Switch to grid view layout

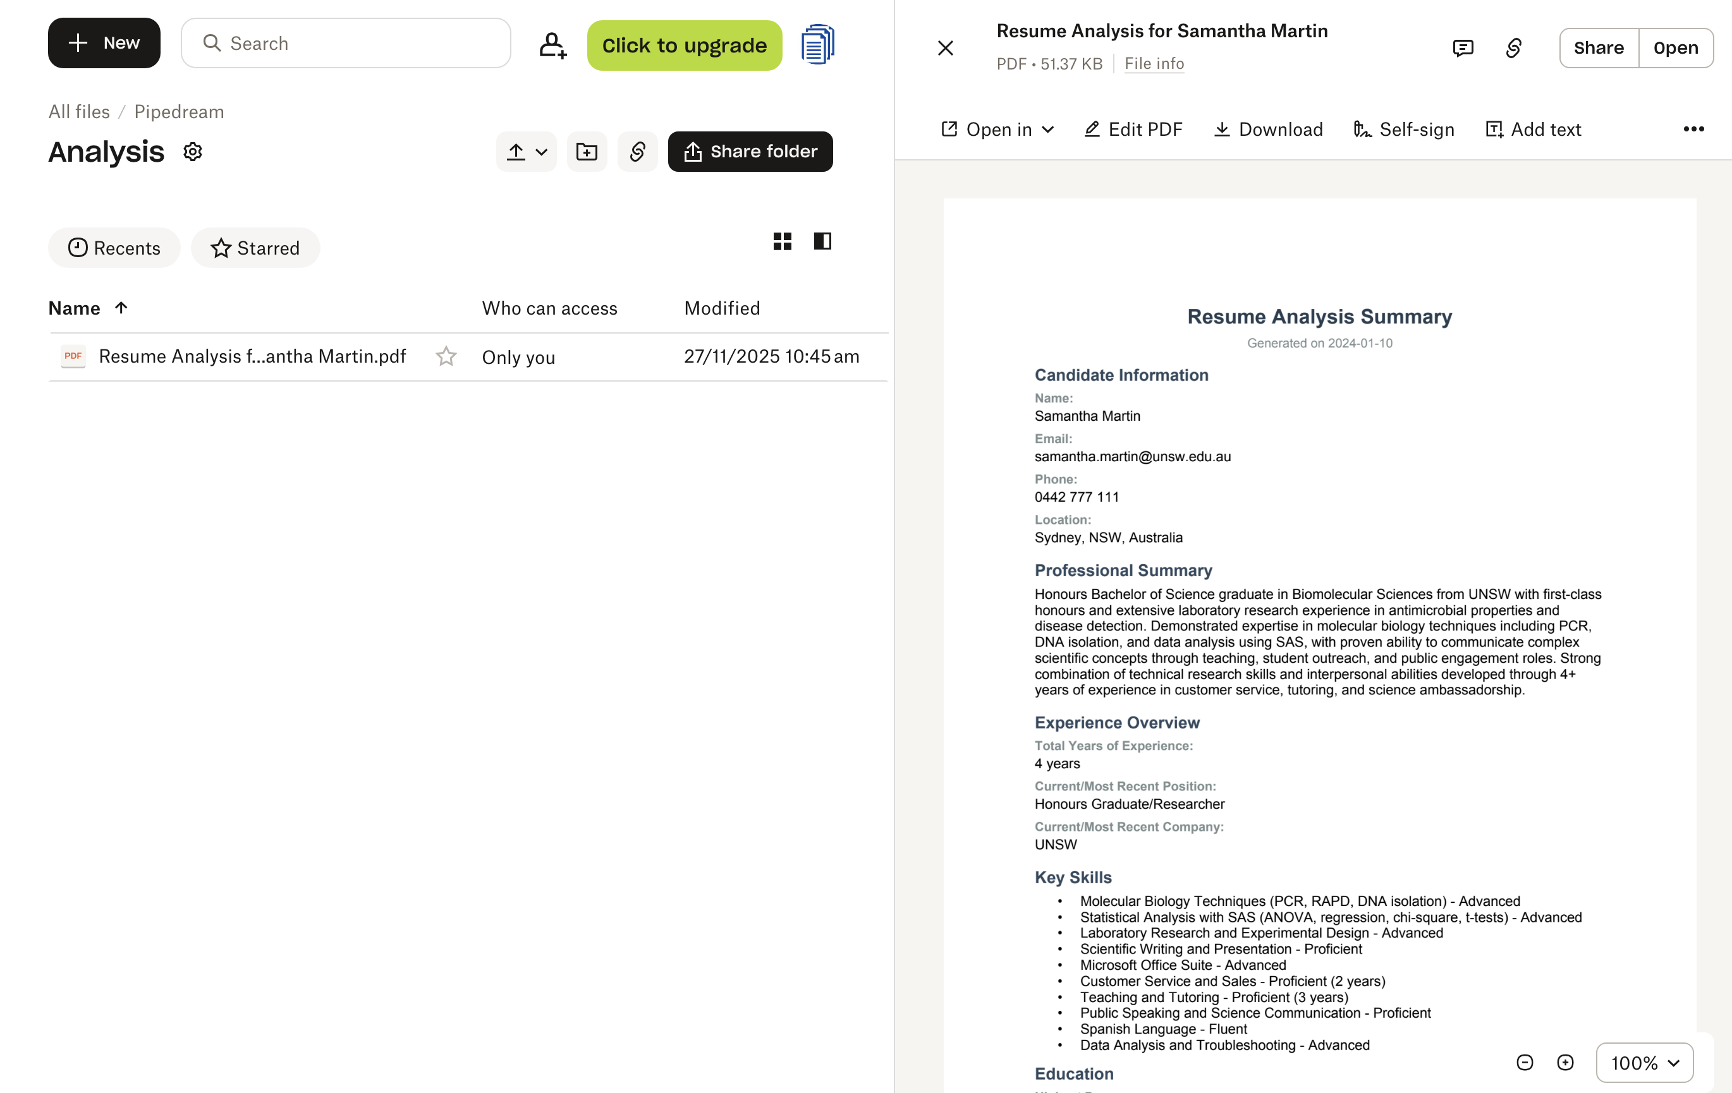pyautogui.click(x=783, y=241)
